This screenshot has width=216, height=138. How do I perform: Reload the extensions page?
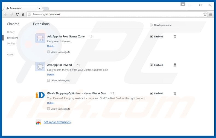click(x=17, y=14)
